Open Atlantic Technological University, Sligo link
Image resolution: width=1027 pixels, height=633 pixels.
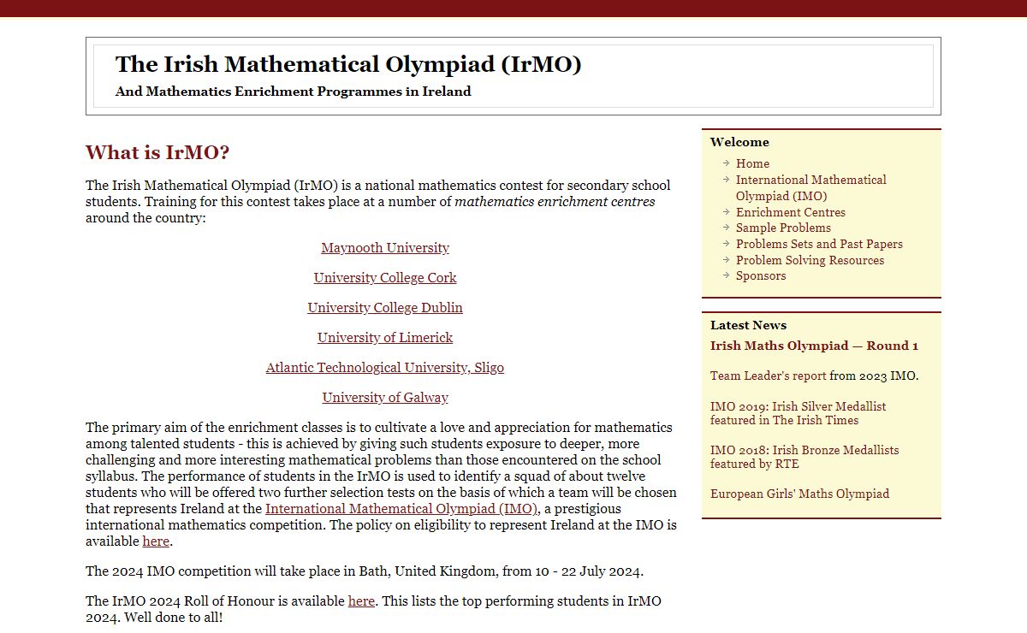click(x=385, y=368)
